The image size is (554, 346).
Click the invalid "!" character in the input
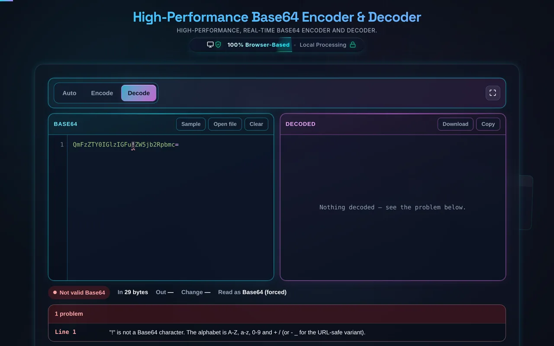point(133,145)
